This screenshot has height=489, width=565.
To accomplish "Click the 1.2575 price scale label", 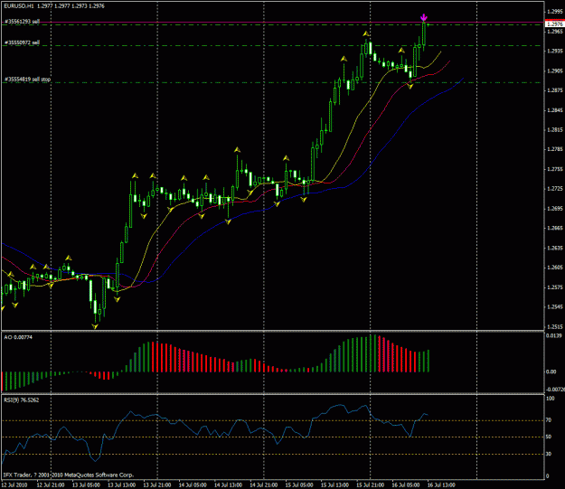I will click(x=554, y=287).
